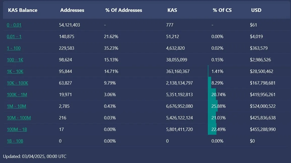Select the USD value $455,288,990
The width and height of the screenshot is (291, 163).
click(x=263, y=129)
